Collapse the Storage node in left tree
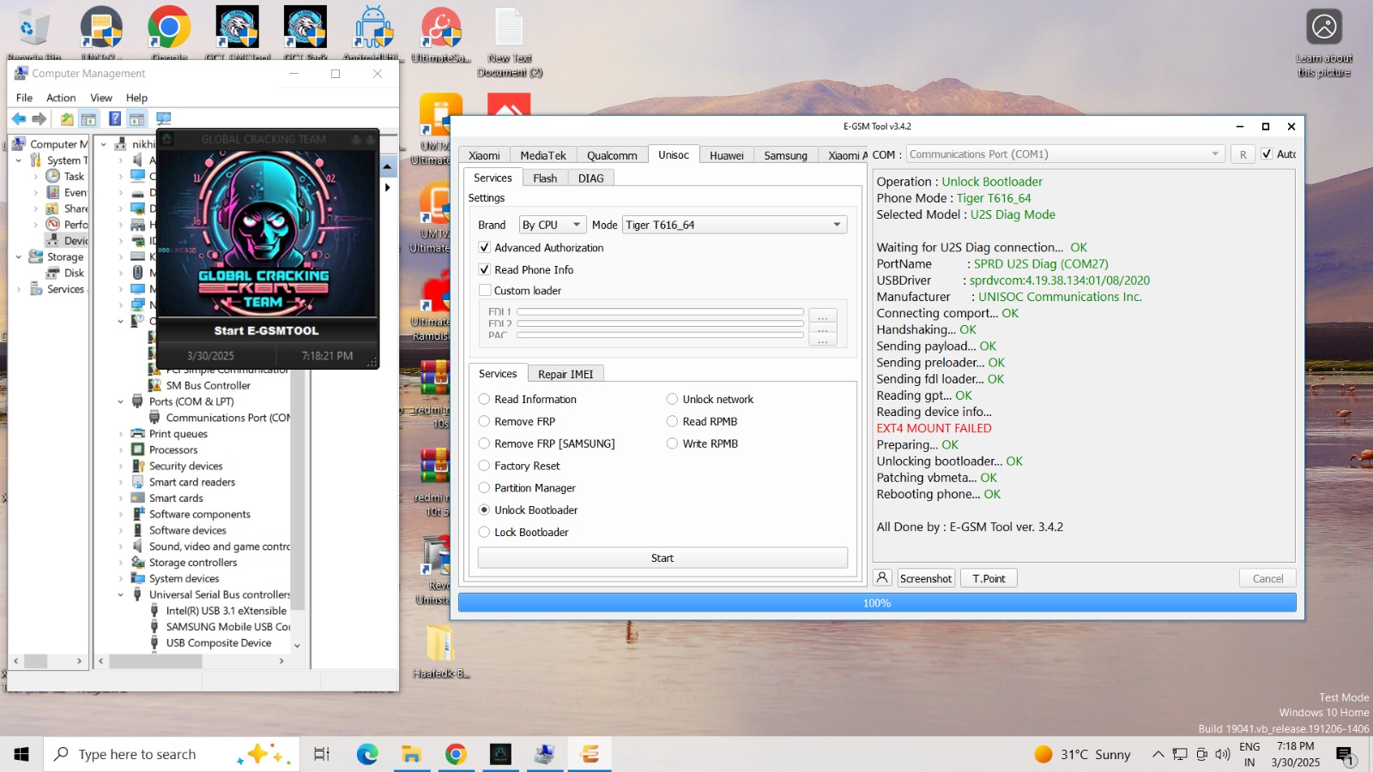The height and width of the screenshot is (772, 1373). (19, 256)
